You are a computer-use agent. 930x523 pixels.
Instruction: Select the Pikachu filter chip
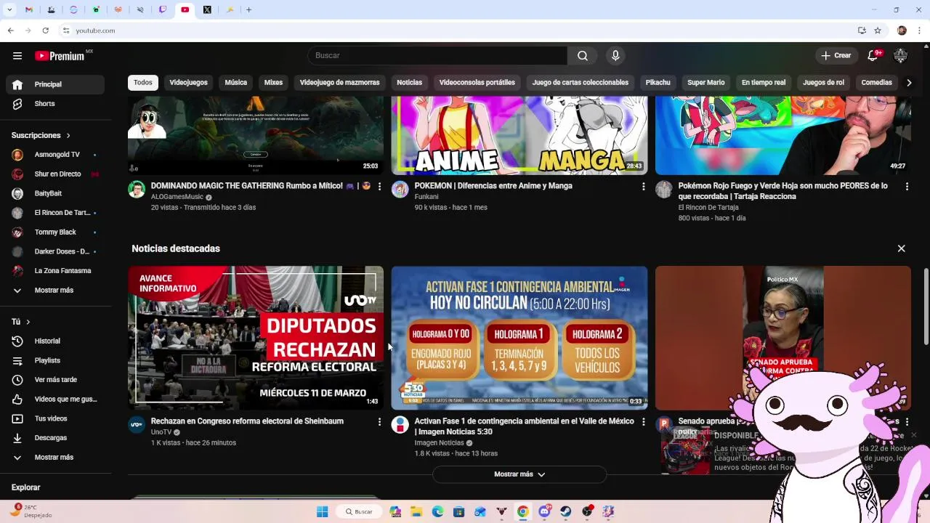point(658,83)
